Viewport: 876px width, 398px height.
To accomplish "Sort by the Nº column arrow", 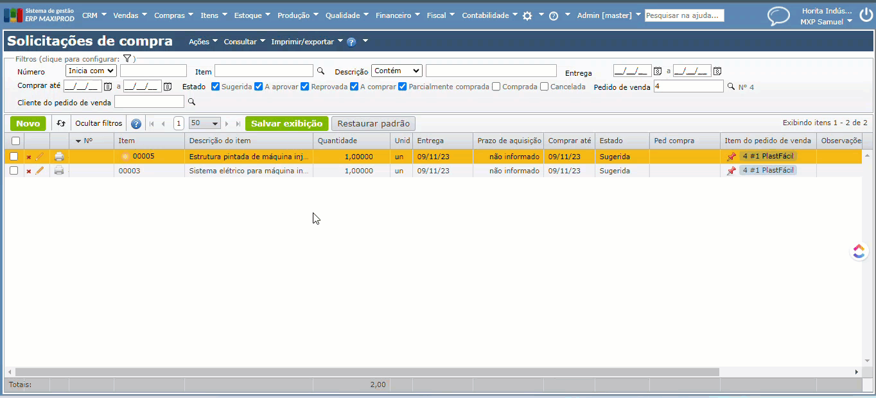I will point(78,141).
